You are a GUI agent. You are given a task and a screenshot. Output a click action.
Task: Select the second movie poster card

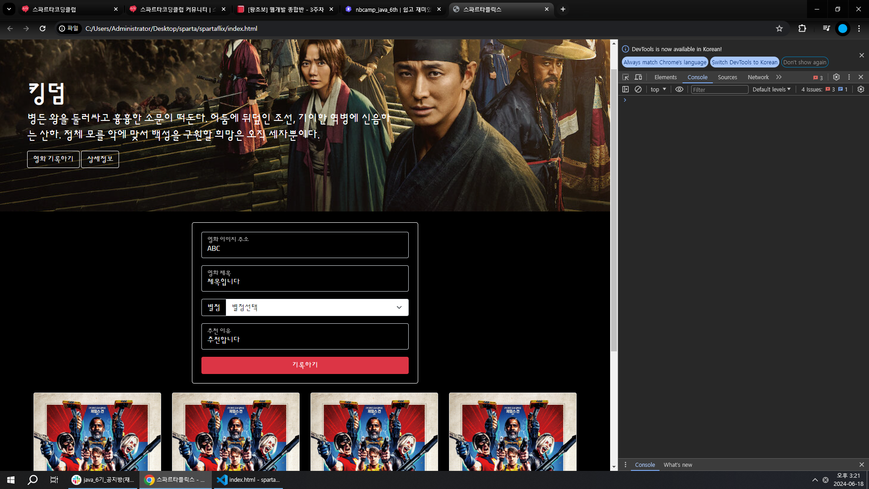236,431
